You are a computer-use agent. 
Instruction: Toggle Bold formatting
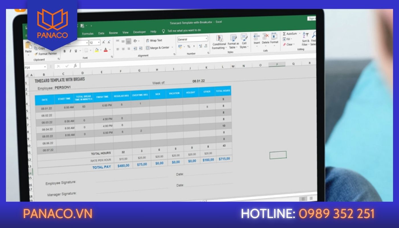(65, 51)
